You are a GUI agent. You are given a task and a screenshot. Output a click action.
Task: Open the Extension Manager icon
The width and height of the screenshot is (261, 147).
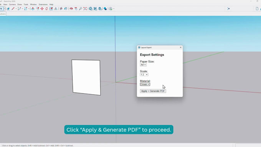(x=105, y=9)
